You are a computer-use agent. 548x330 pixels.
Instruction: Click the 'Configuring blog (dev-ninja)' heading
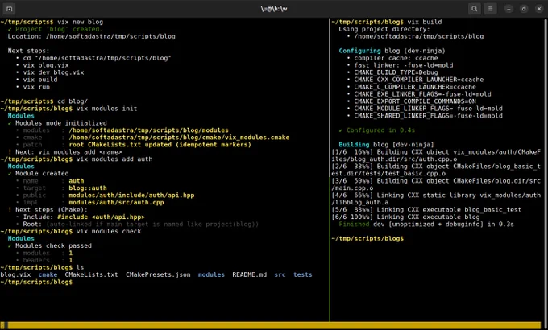pos(392,51)
